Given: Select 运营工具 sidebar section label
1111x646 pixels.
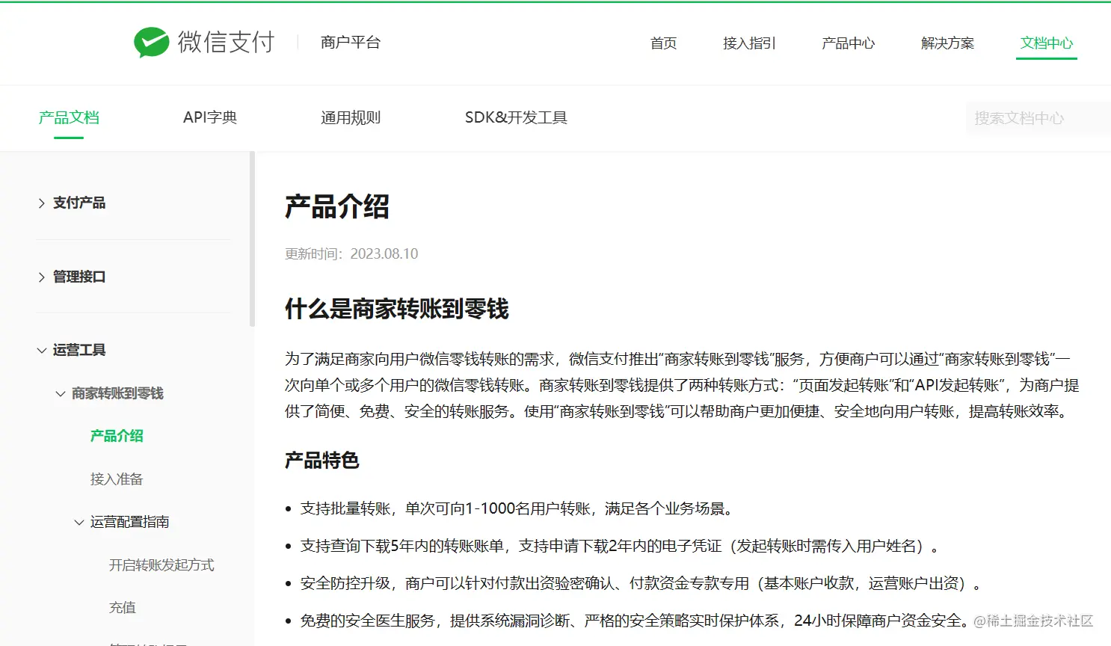Looking at the screenshot, I should point(79,350).
